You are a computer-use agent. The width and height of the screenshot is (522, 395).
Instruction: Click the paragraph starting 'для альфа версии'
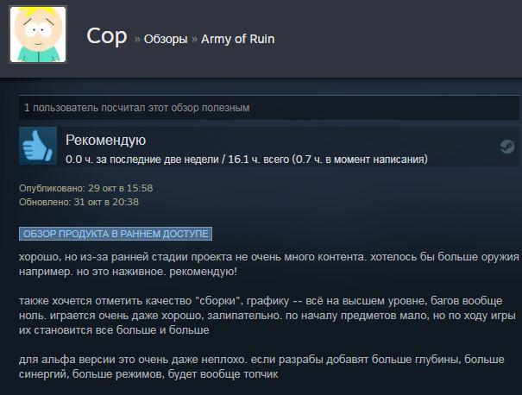261,367
